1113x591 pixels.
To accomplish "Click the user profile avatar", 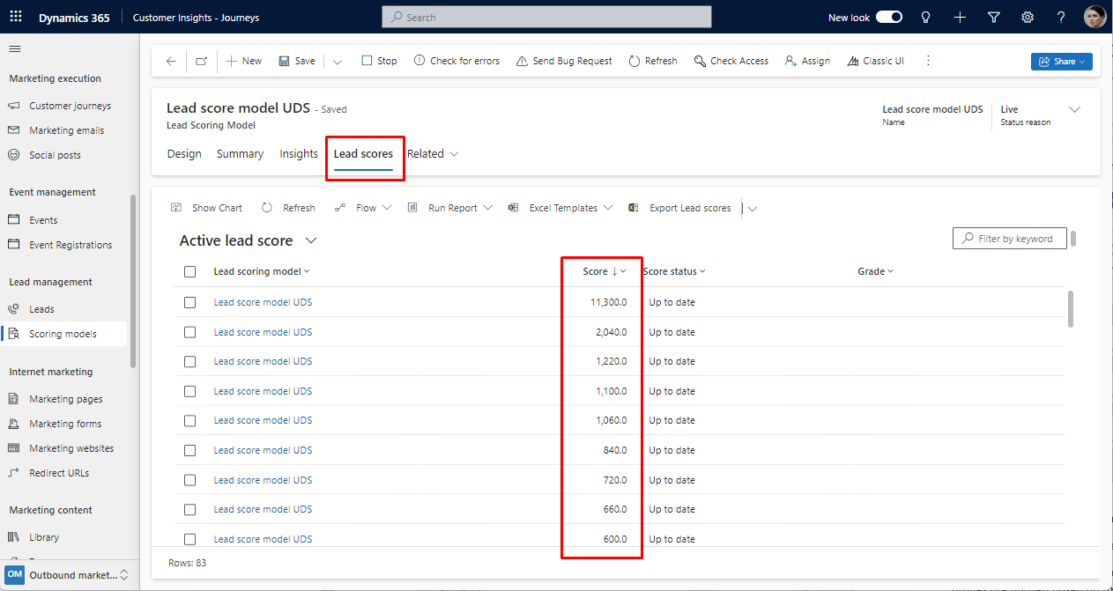I will click(1094, 17).
